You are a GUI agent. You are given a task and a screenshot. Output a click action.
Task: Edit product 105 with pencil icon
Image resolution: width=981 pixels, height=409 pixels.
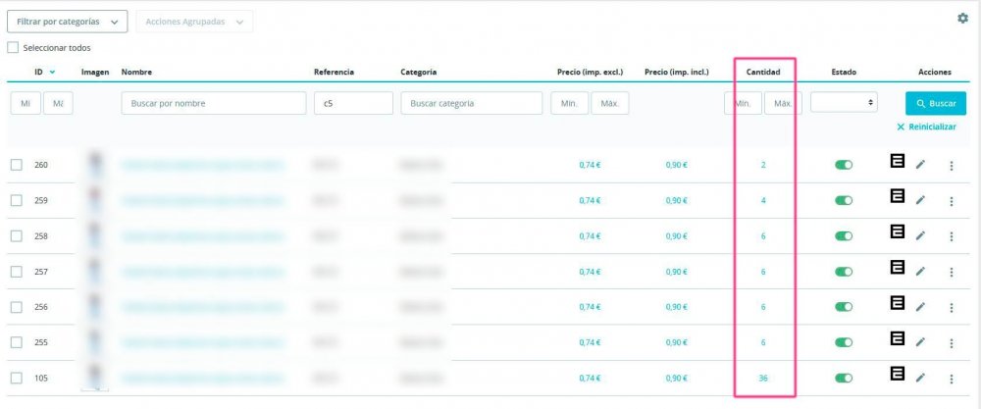click(x=920, y=379)
